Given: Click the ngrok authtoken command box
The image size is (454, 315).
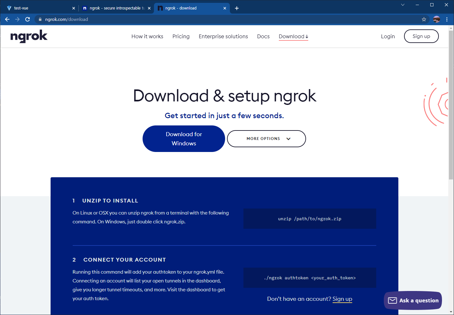Looking at the screenshot, I should tap(310, 278).
